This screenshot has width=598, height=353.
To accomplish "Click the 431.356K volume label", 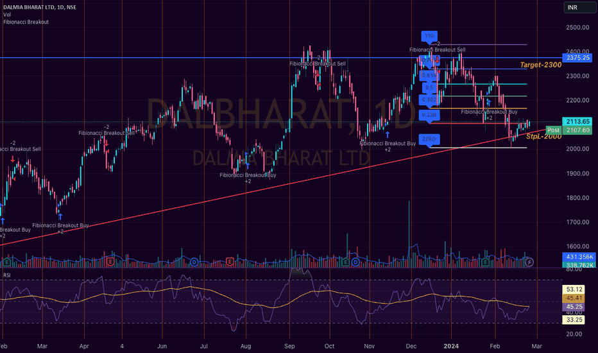I will pos(579,257).
